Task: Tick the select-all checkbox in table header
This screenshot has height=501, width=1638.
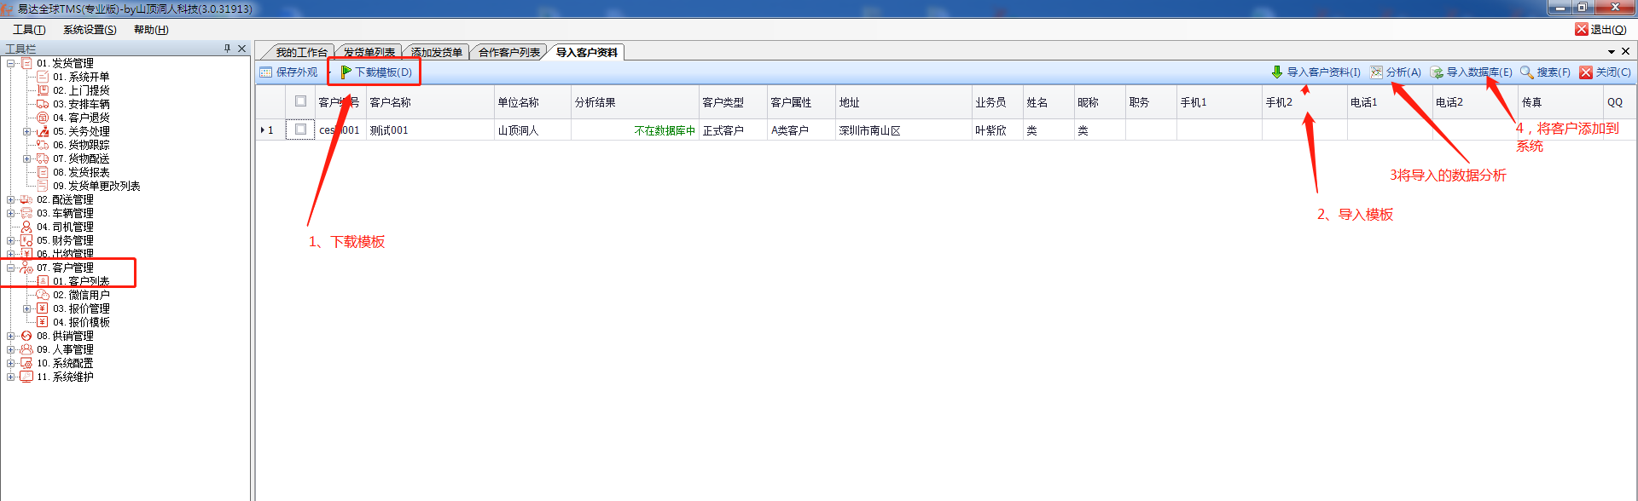Action: pyautogui.click(x=300, y=101)
